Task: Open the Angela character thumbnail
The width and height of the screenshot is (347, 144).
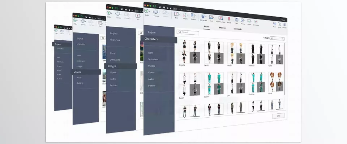Action: (189, 52)
